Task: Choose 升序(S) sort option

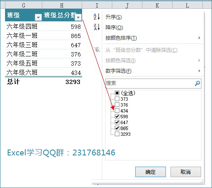Action: [114, 17]
